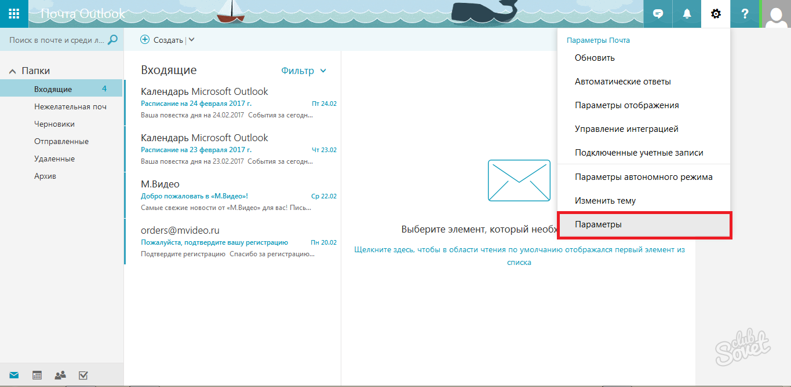
Task: Choose Автоматические ответы menu entry
Action: pyautogui.click(x=622, y=82)
